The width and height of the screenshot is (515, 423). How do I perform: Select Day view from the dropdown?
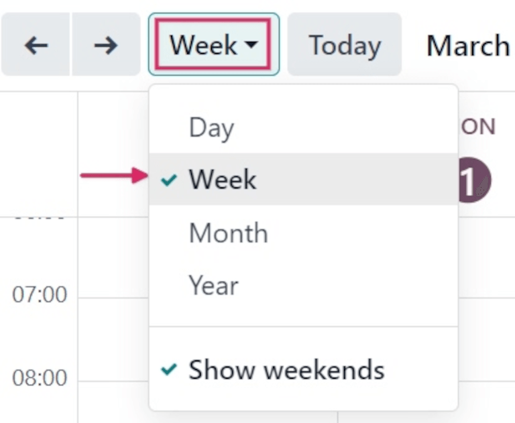click(x=211, y=127)
